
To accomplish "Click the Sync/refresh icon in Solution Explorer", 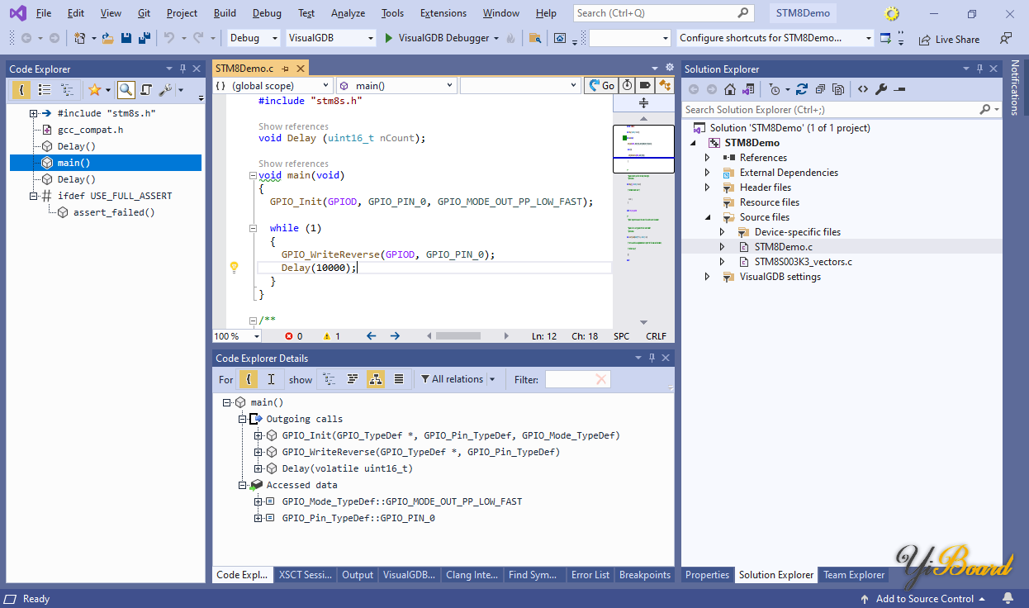I will [x=803, y=89].
